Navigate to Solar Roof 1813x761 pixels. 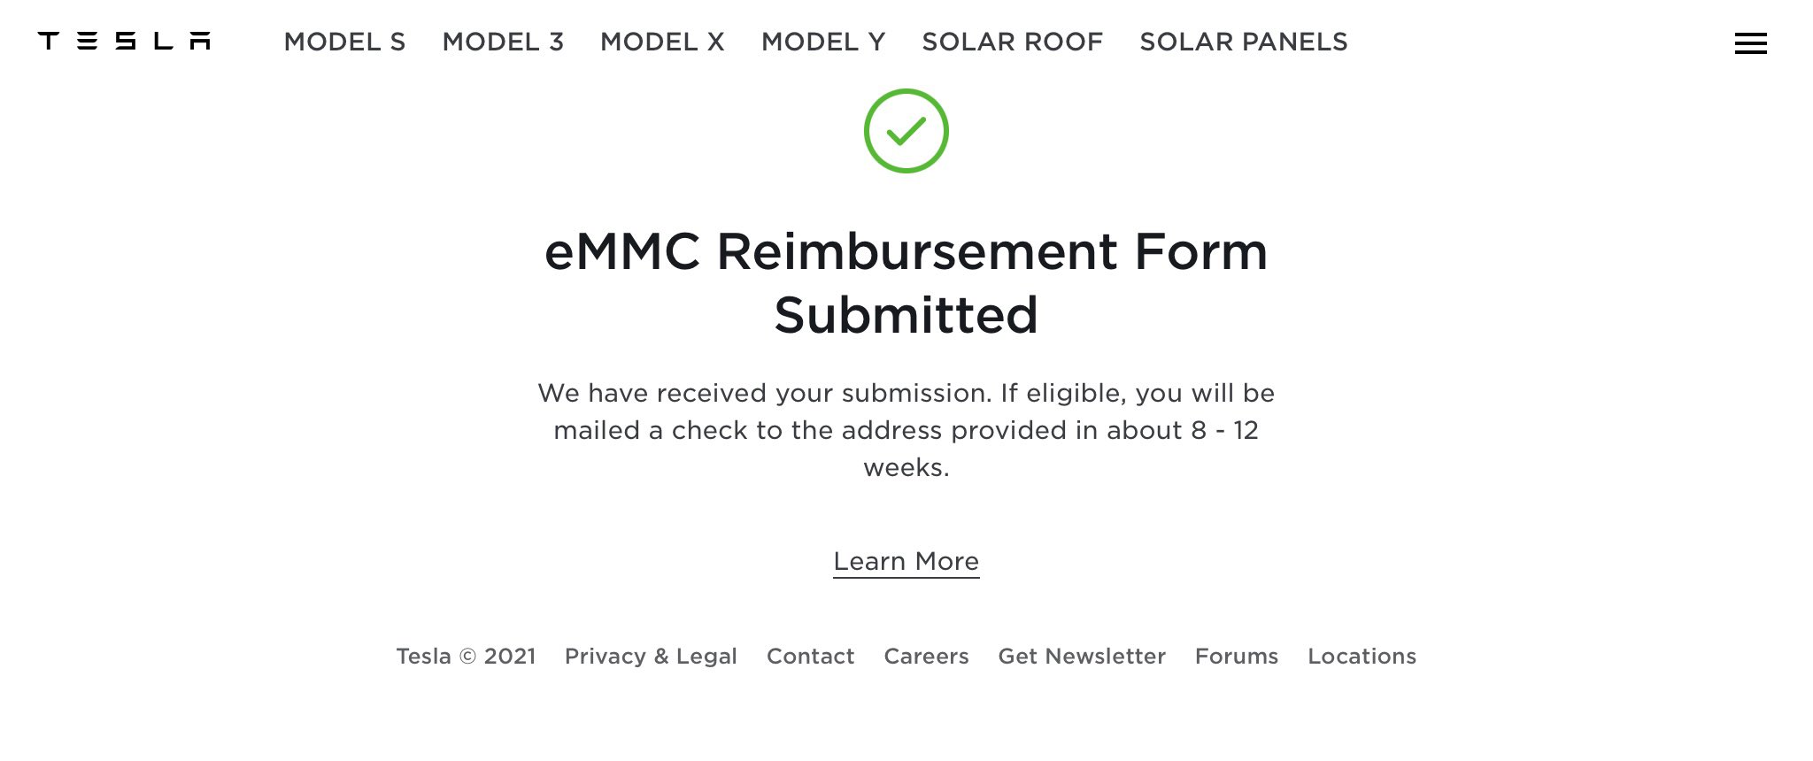pyautogui.click(x=1013, y=42)
